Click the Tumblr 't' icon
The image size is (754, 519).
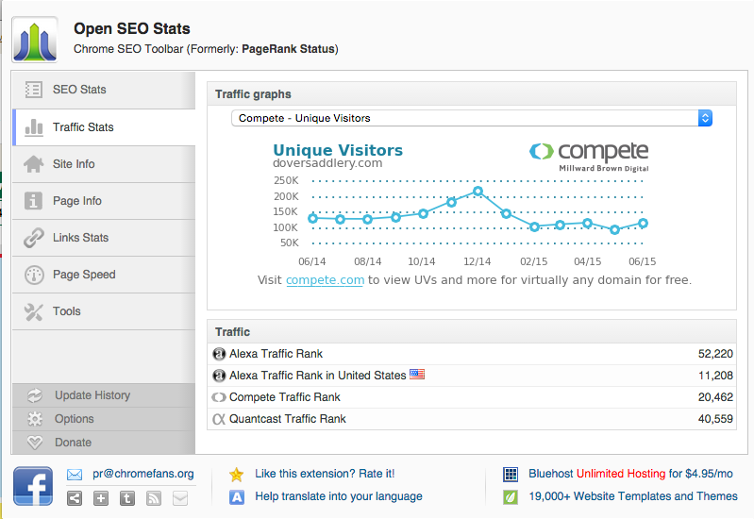pyautogui.click(x=127, y=498)
